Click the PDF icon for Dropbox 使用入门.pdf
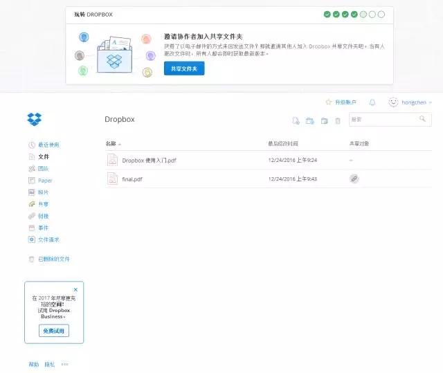Image resolution: width=443 pixels, height=373 pixels. coord(112,160)
